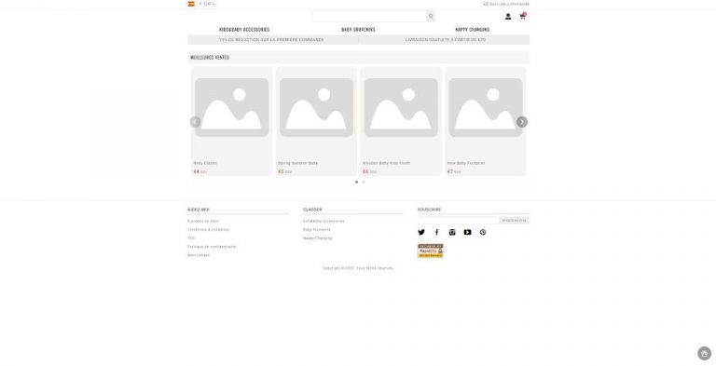The image size is (716, 366).
Task: Click the Meilleures Ventes heading
Action: click(210, 58)
